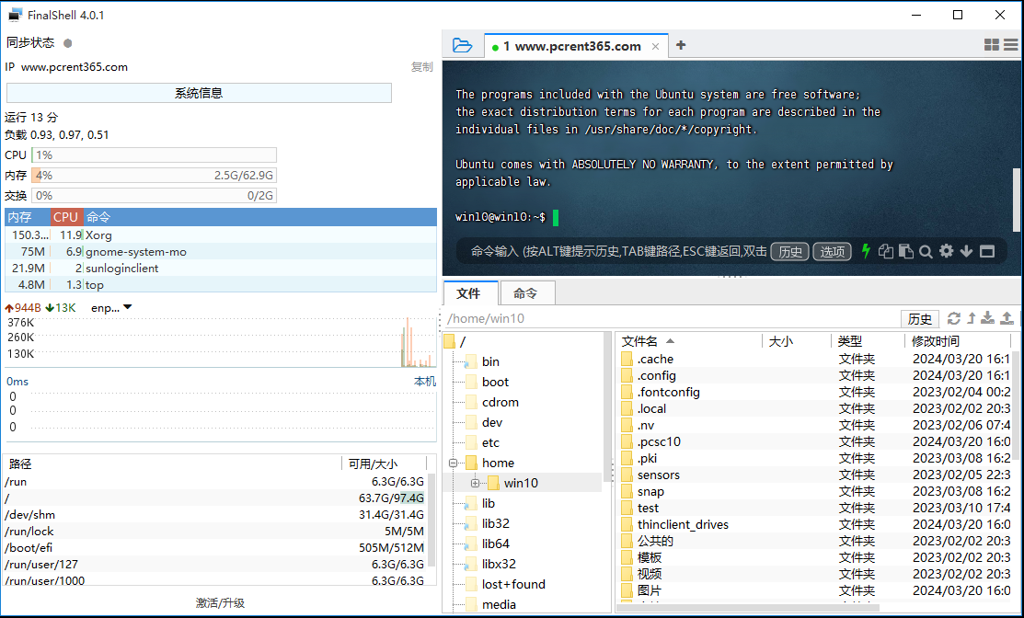The image size is (1024, 618).
Task: Click the download icon in file toolbar
Action: pos(988,318)
